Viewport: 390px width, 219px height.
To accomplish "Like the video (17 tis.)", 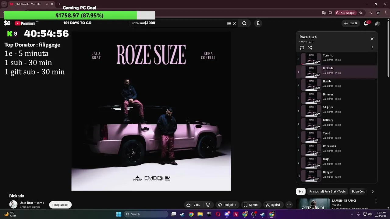I will [x=193, y=205].
